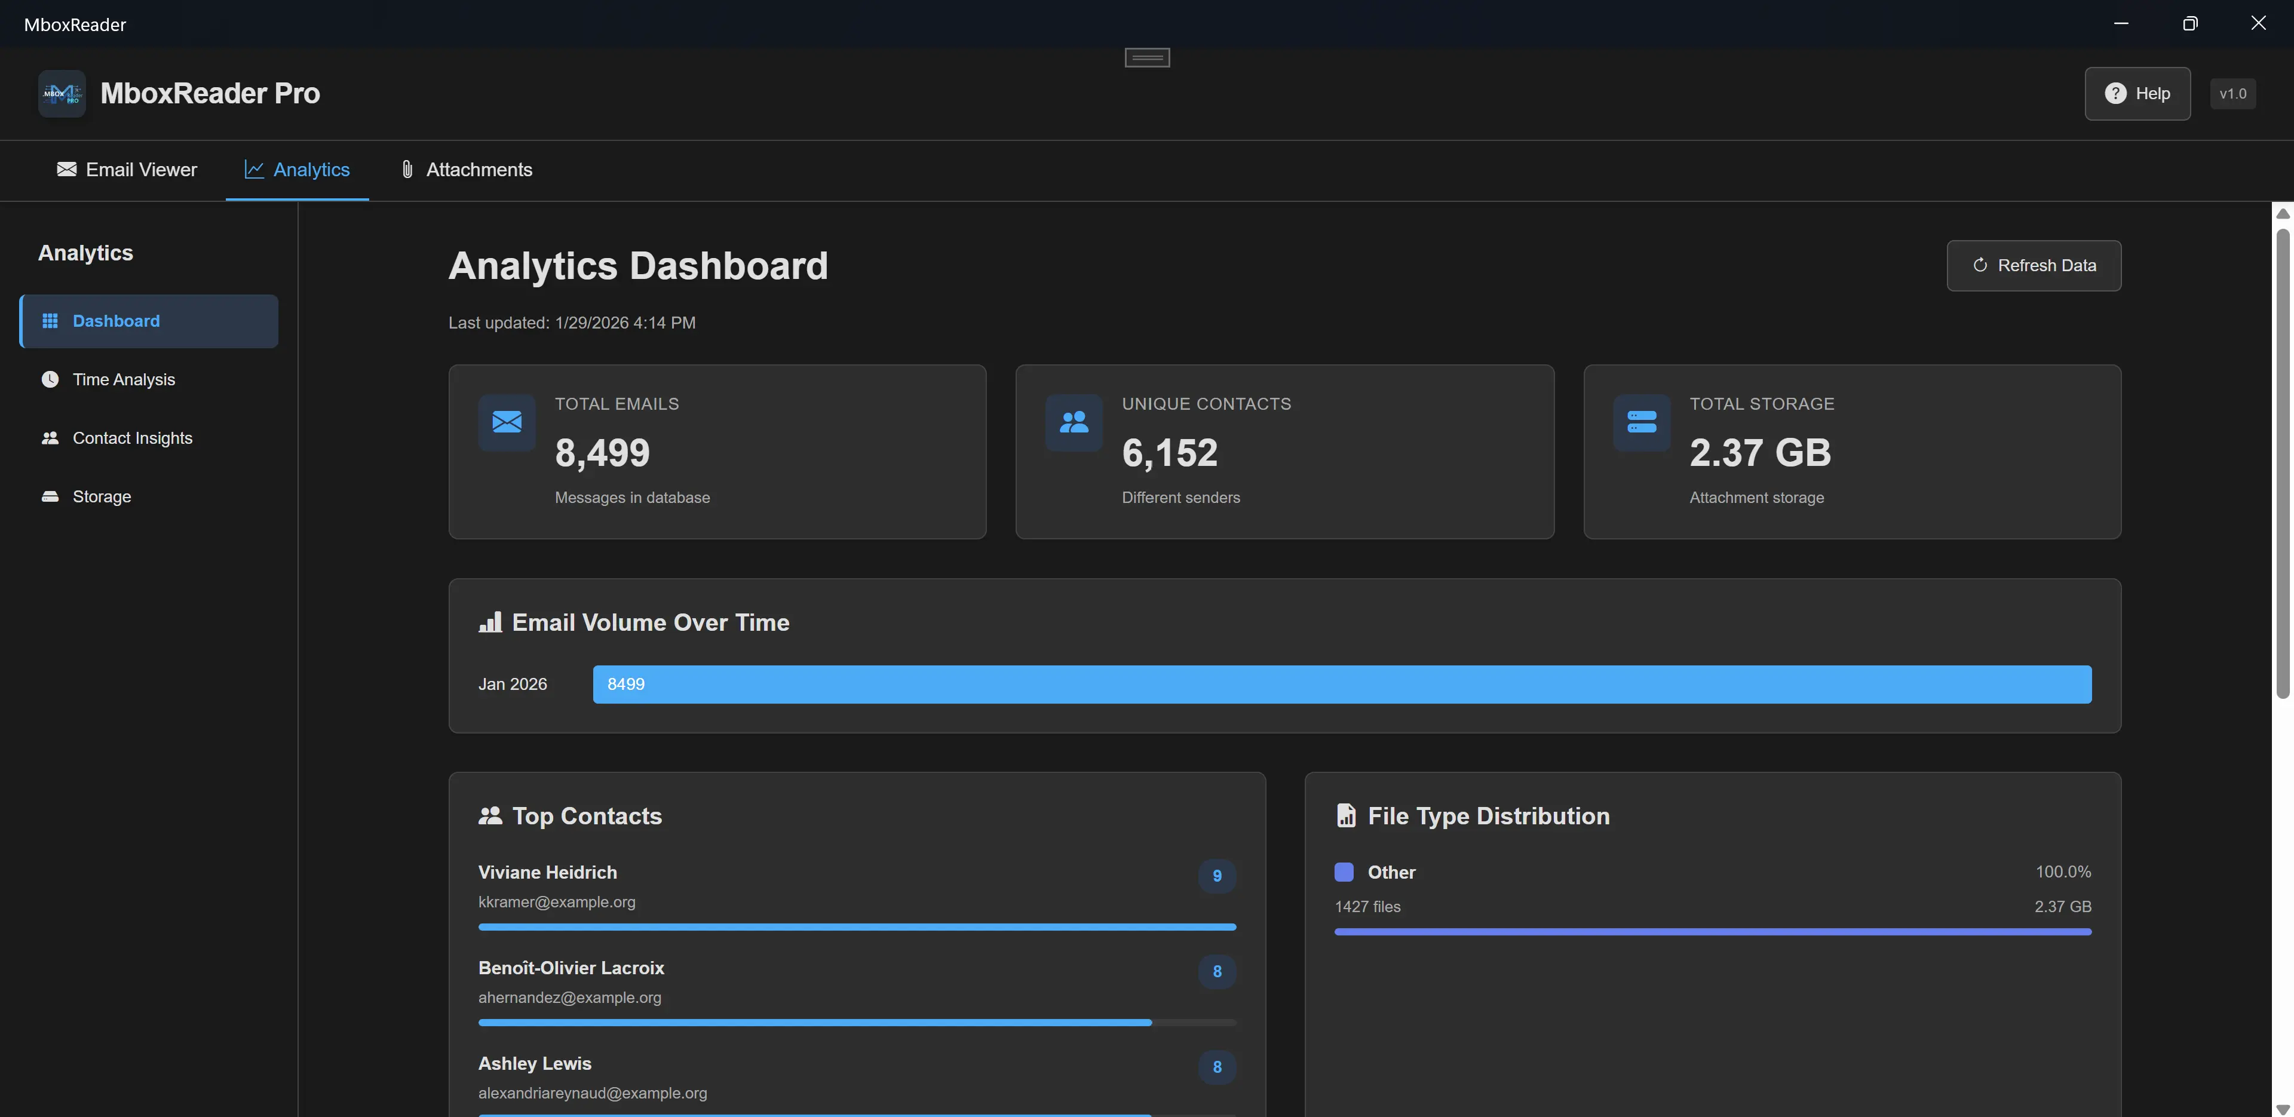The image size is (2294, 1117).
Task: Click the file icon beside File Type Distribution
Action: point(1345,815)
